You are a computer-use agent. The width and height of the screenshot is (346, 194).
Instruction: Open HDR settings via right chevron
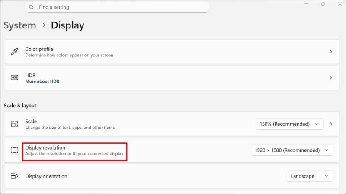330,78
